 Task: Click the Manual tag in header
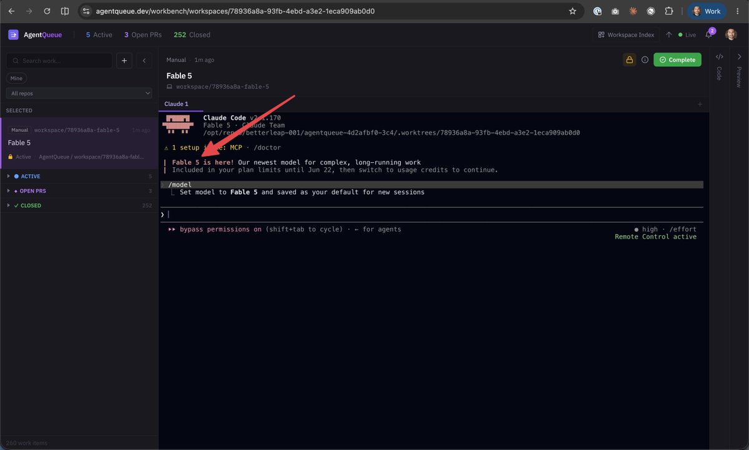click(176, 60)
